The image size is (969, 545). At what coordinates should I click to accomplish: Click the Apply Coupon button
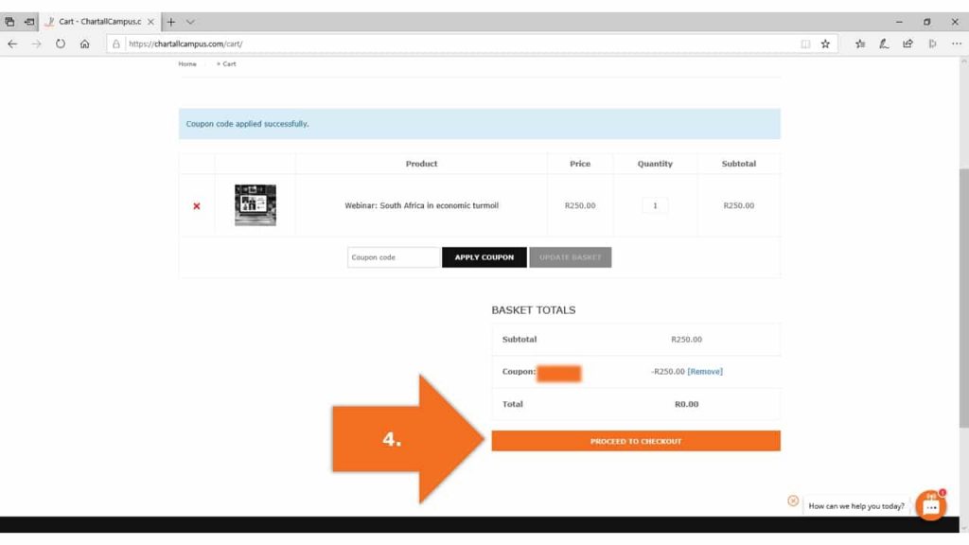484,257
